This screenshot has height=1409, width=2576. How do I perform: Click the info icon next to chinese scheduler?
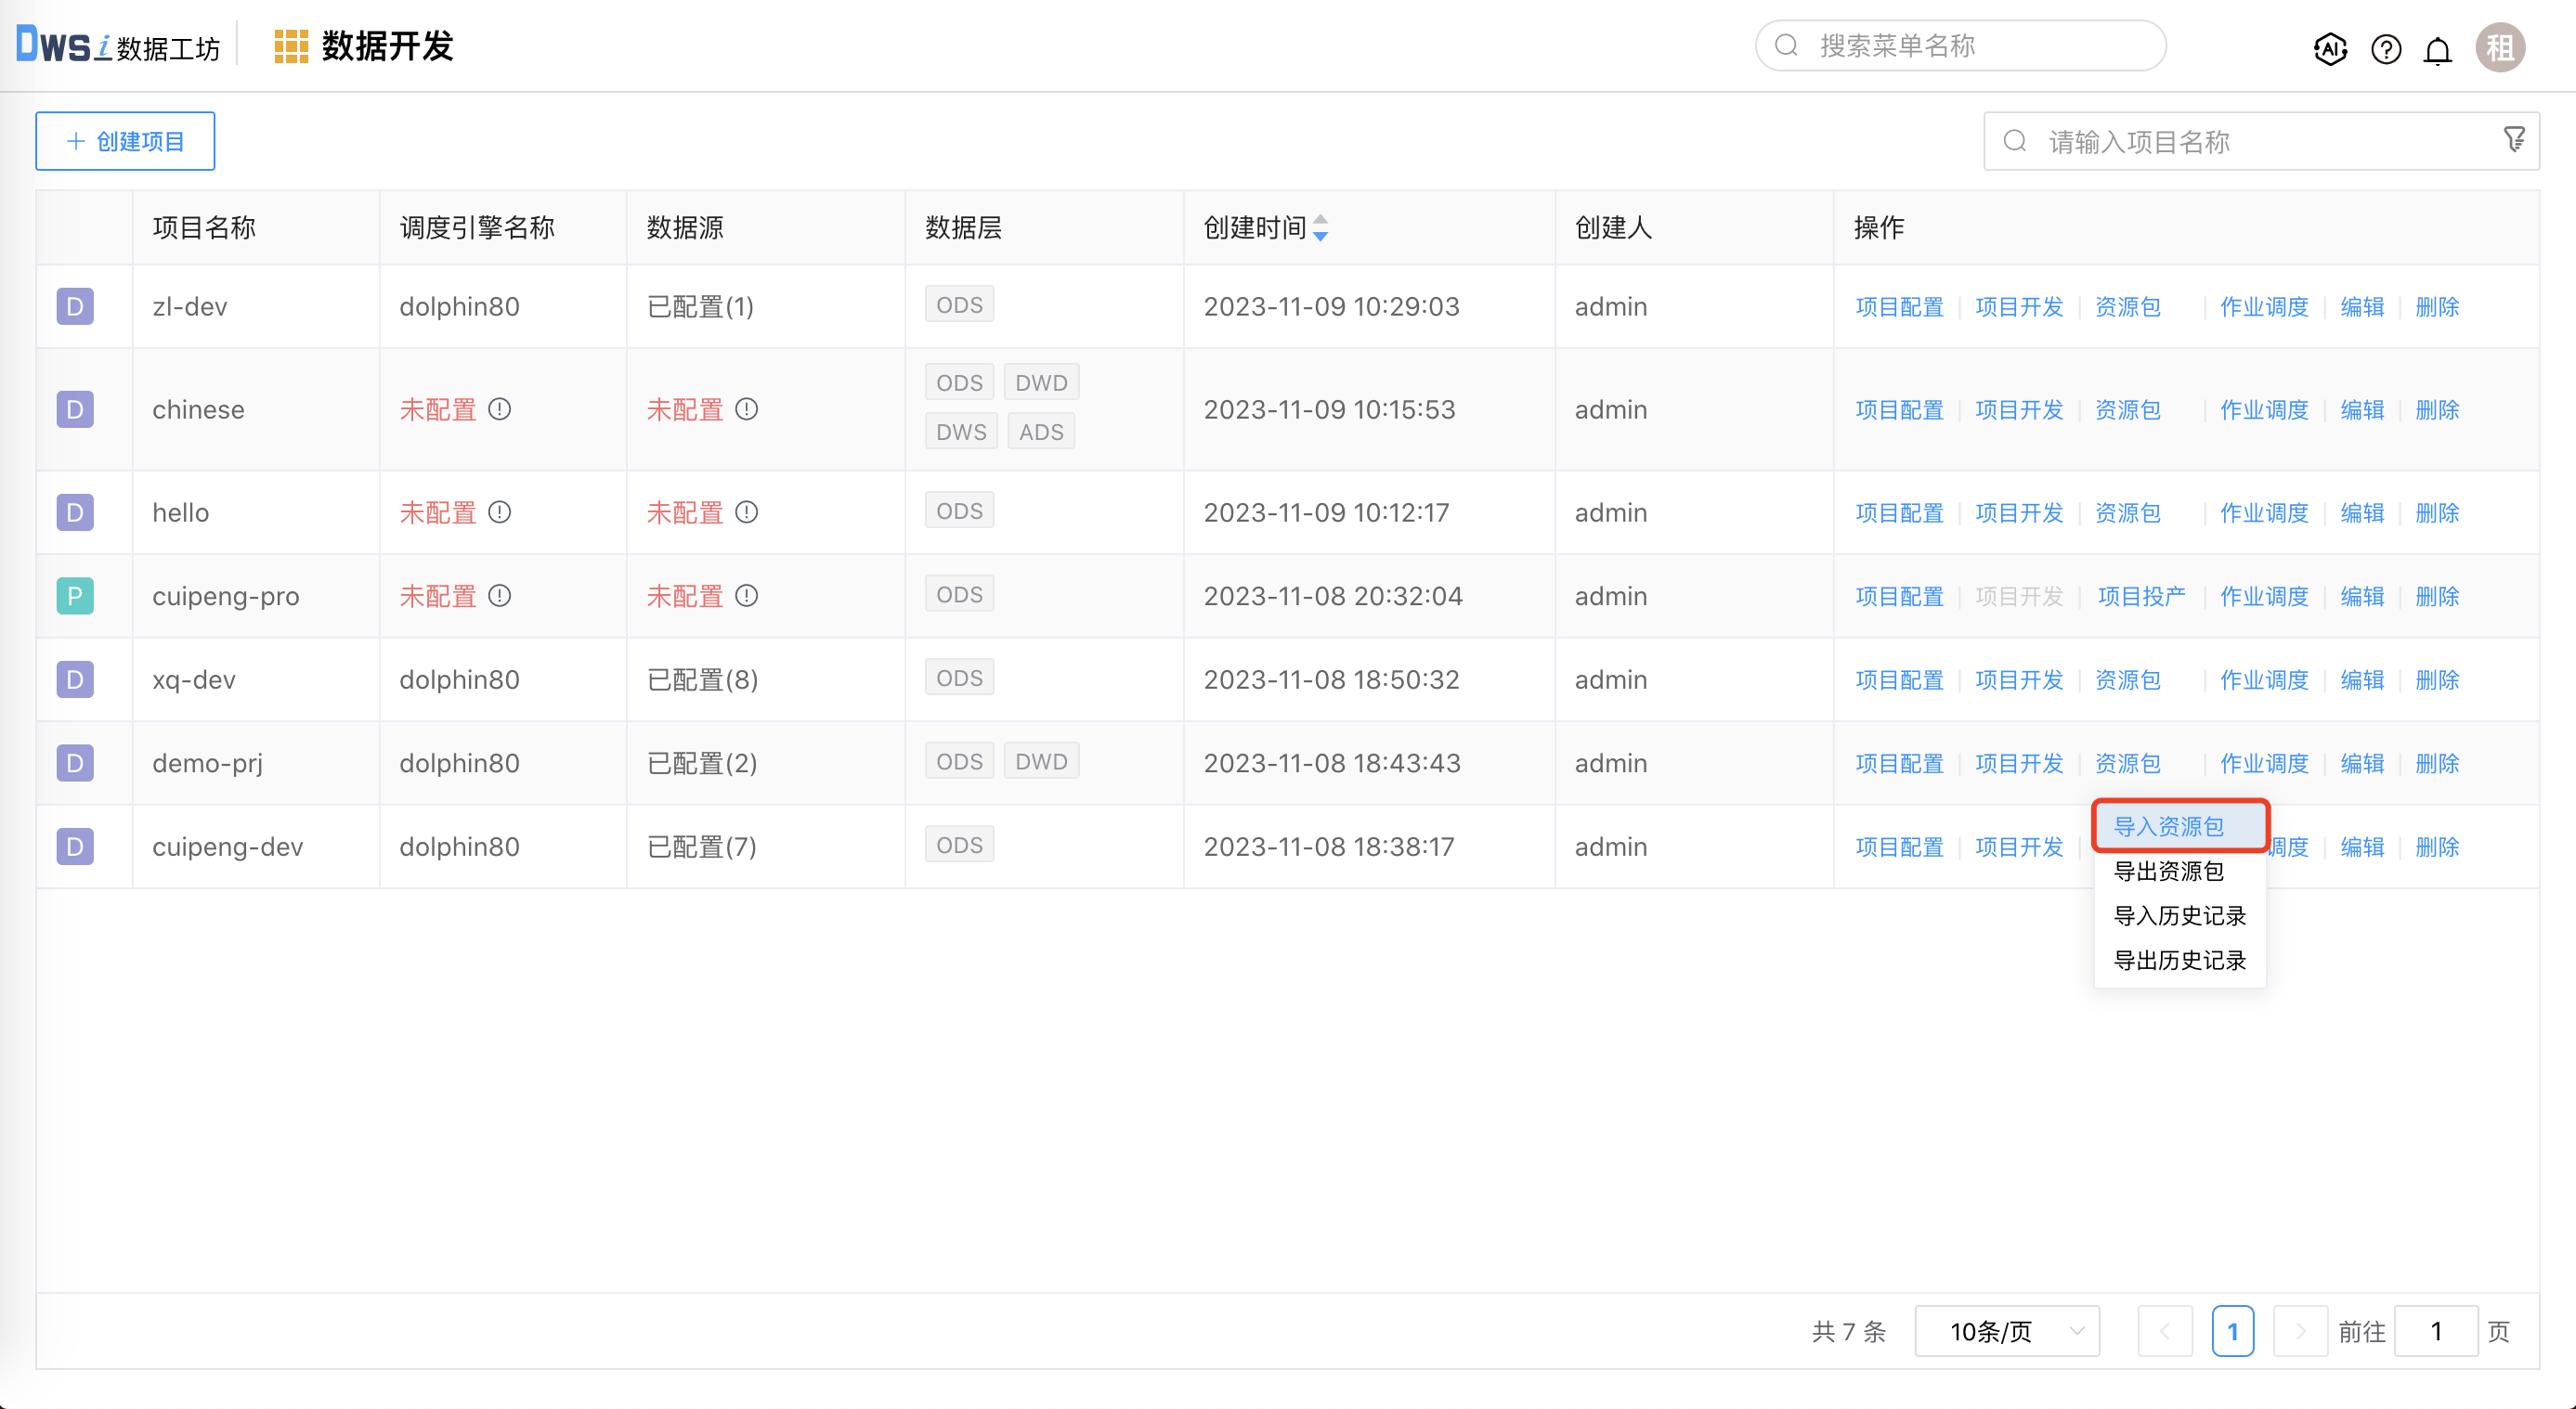click(499, 409)
